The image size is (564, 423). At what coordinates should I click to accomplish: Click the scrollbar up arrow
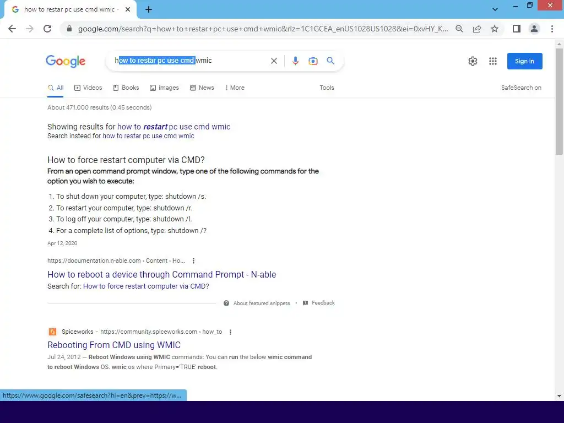559,44
